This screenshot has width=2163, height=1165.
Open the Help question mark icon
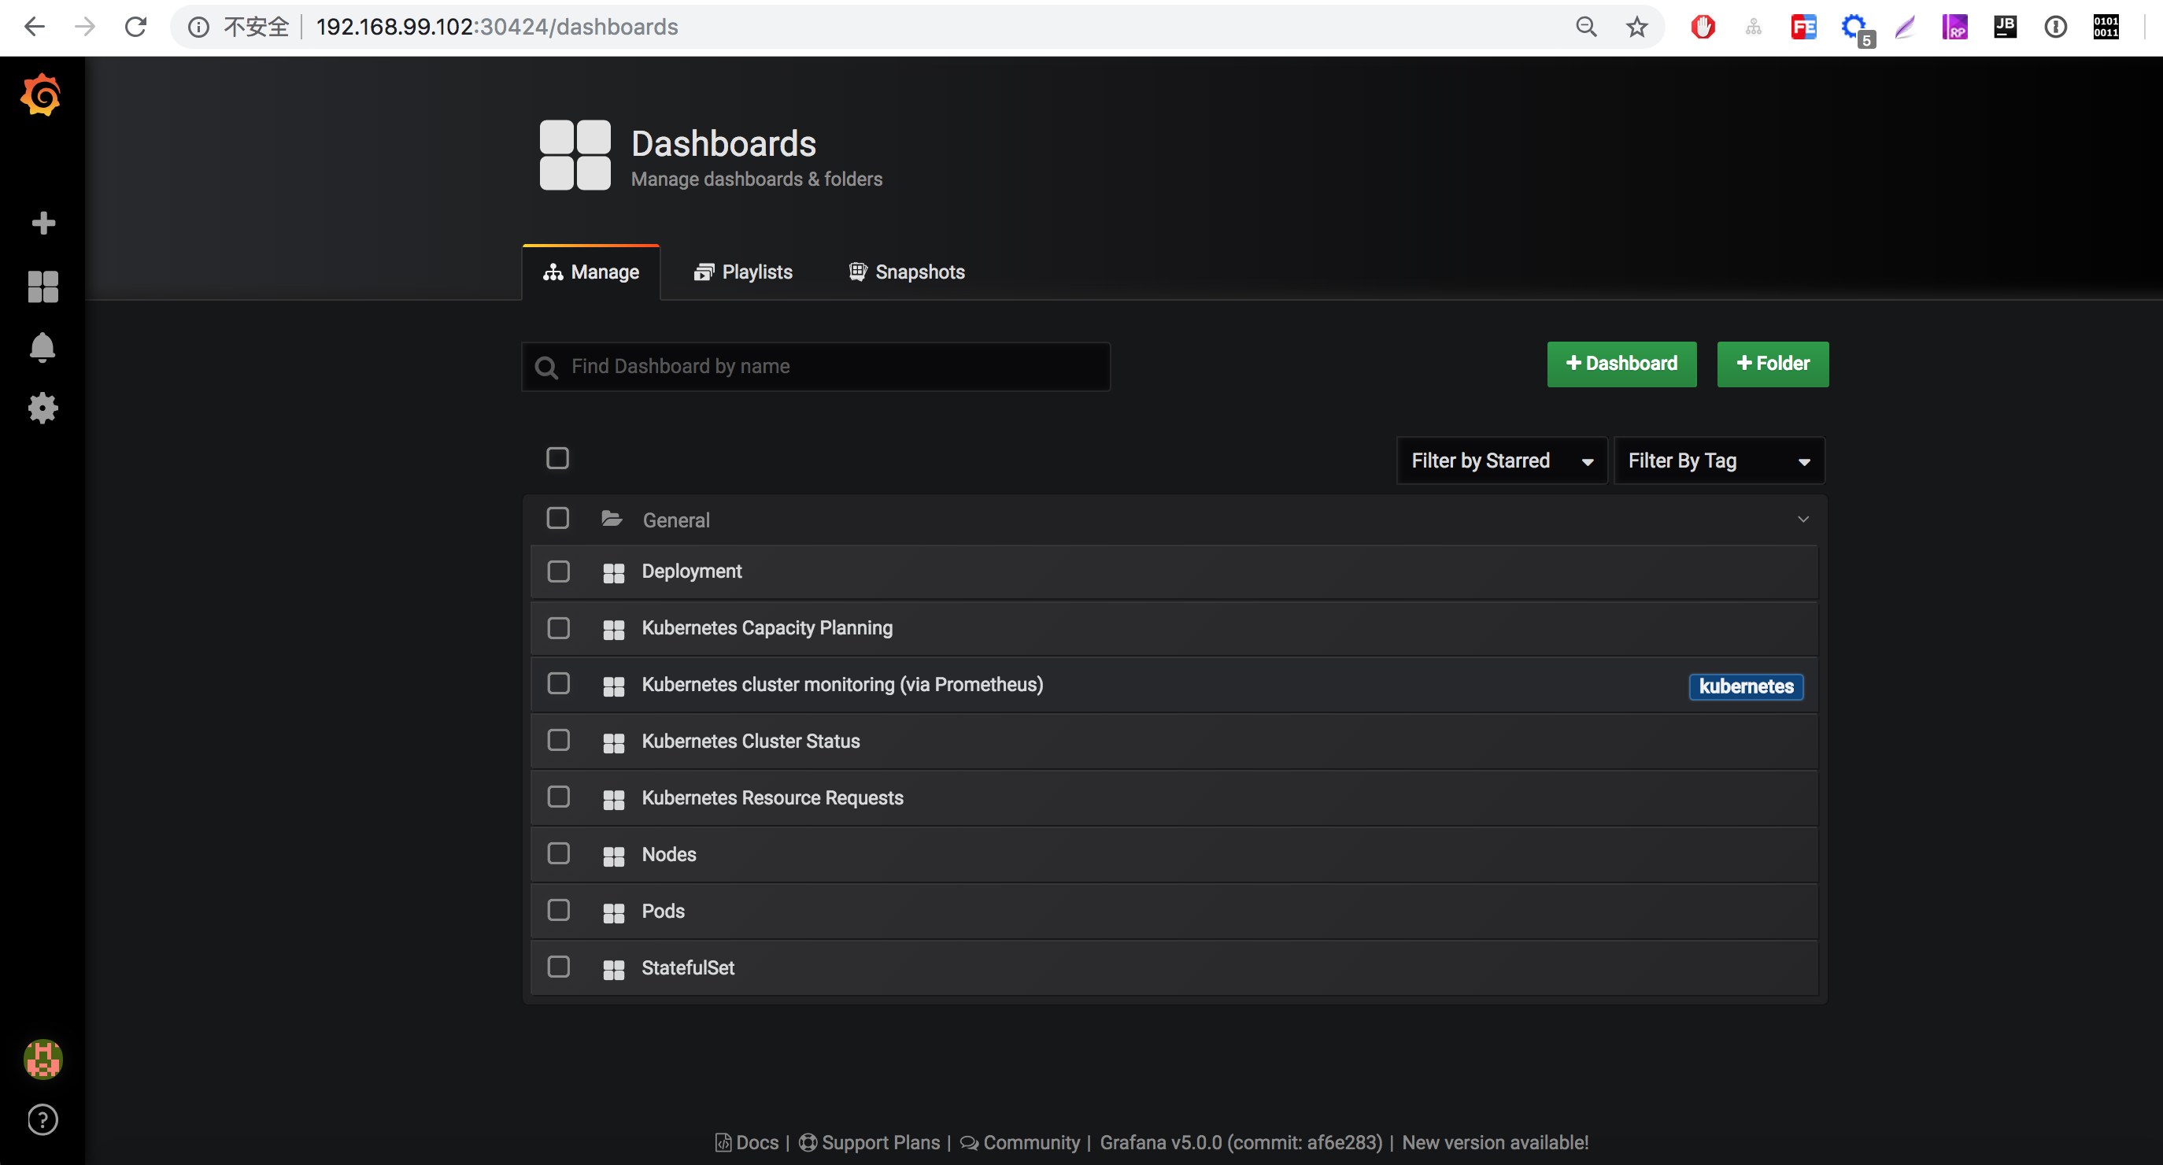coord(43,1119)
